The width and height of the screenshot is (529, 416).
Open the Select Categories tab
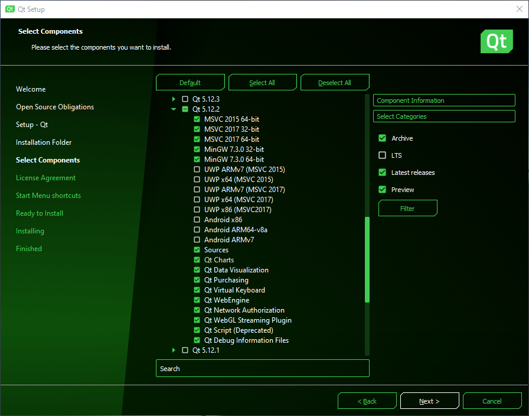[444, 116]
